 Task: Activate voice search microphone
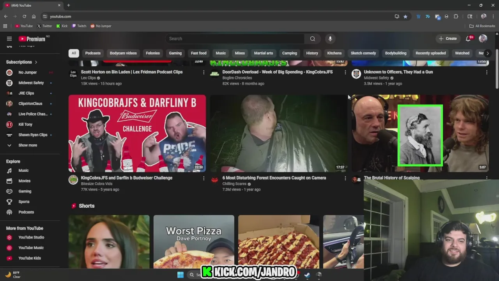(x=330, y=39)
